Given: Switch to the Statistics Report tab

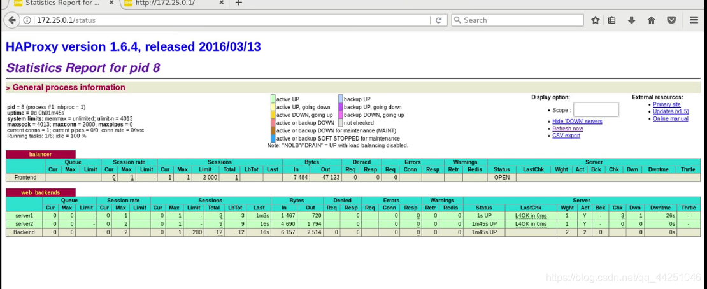Looking at the screenshot, I should (x=62, y=4).
